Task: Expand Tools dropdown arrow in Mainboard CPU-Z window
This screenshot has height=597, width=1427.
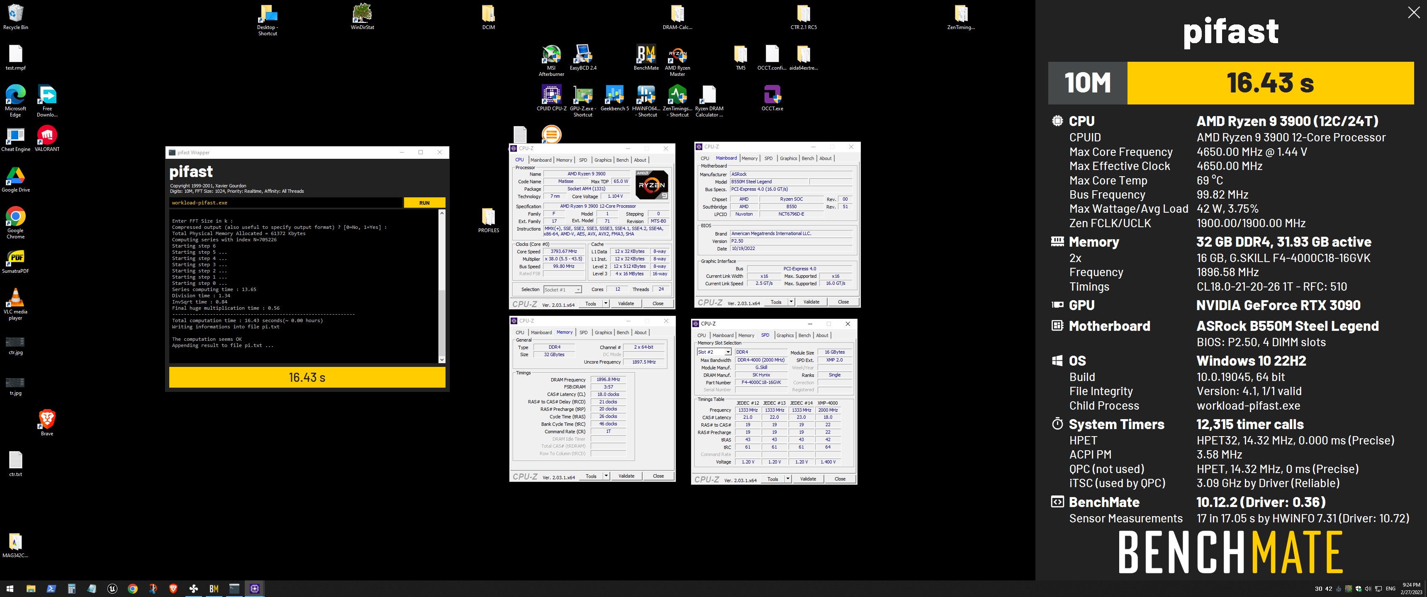Action: pos(791,302)
